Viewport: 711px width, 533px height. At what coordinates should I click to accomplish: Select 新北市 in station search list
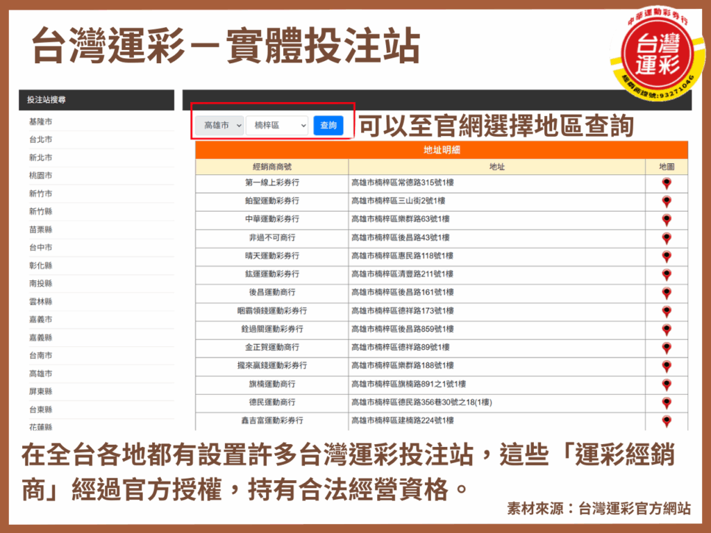tap(41, 158)
